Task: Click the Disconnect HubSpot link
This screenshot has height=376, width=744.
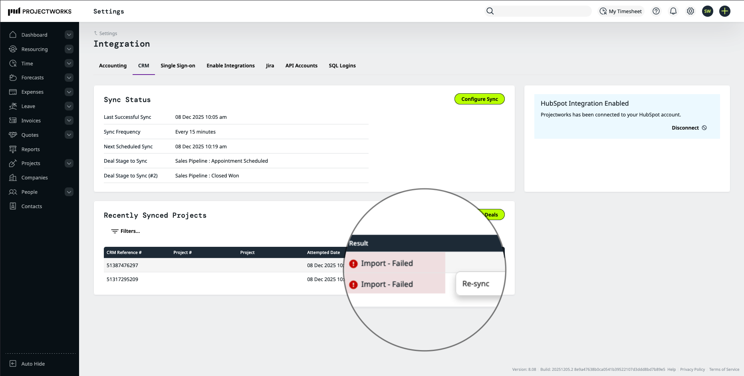Action: point(689,128)
